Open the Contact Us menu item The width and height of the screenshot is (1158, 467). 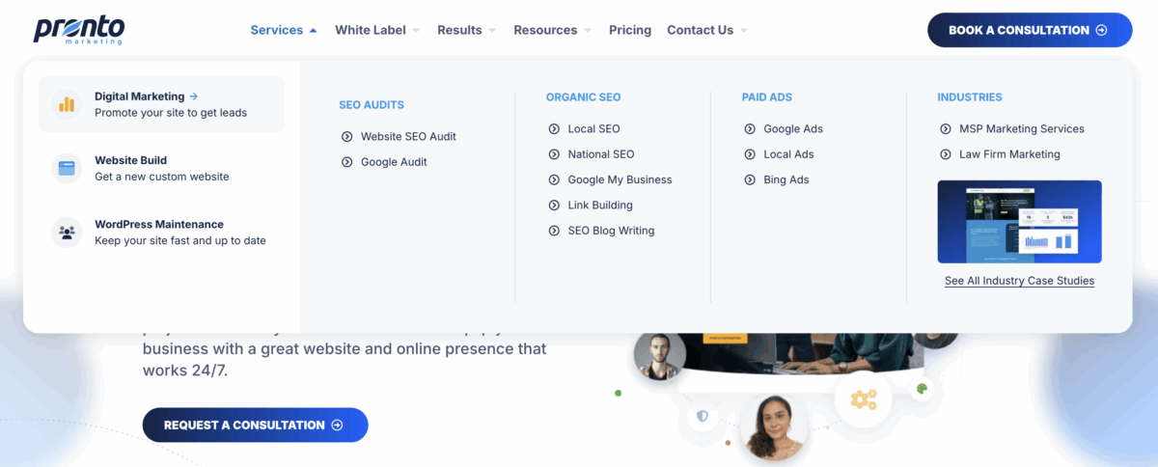(x=700, y=30)
